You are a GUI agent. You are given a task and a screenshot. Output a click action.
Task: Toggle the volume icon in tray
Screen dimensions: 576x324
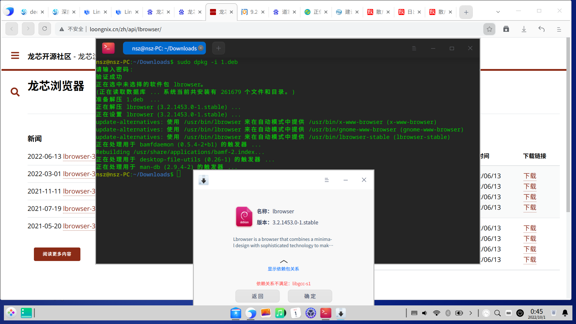click(424, 313)
